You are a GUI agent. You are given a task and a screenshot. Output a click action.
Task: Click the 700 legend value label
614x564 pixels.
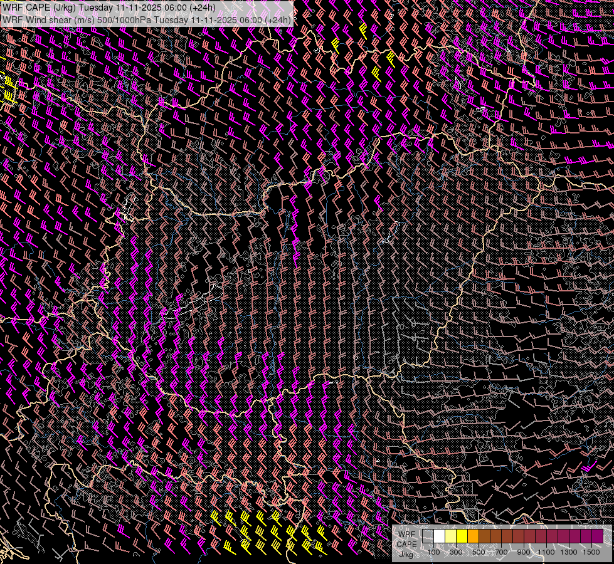click(502, 552)
